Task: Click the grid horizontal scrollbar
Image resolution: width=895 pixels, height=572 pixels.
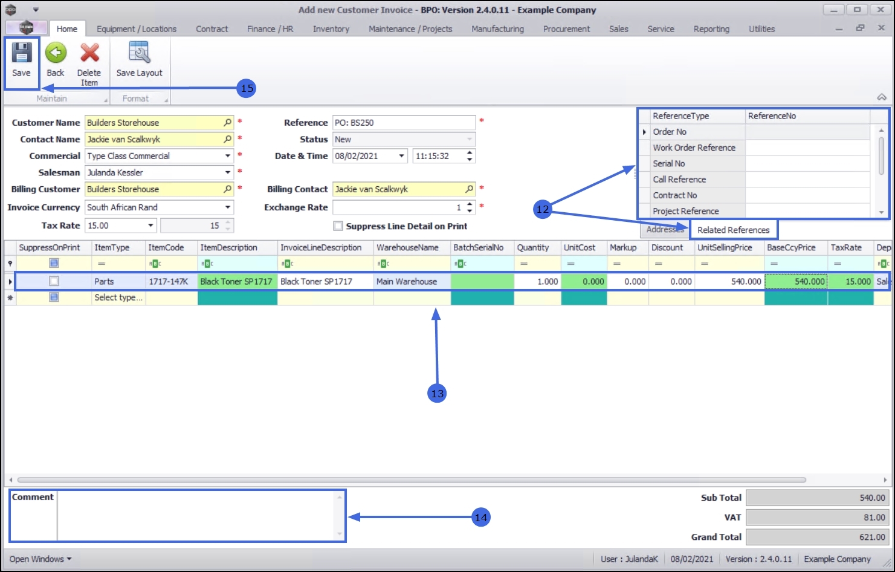Action: click(411, 480)
